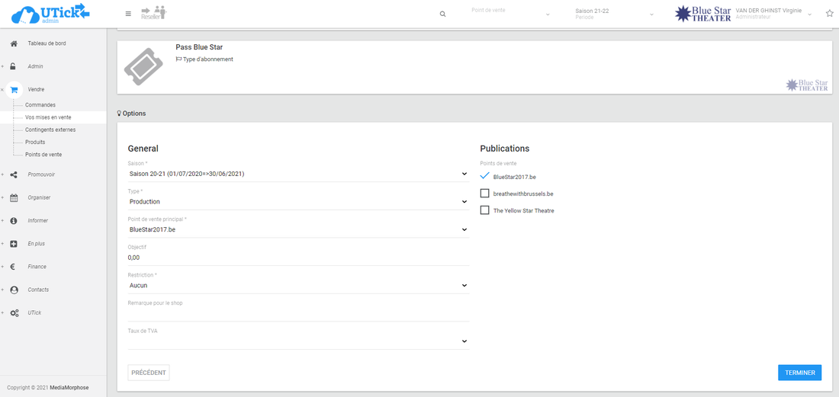
Task: Click the favorites star icon
Action: (829, 14)
